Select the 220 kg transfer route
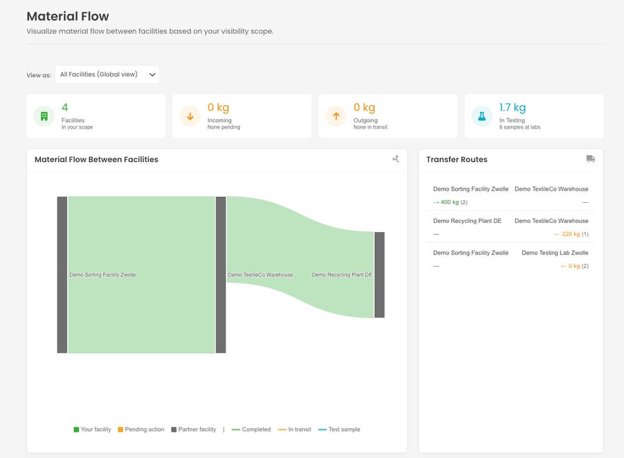 pos(511,227)
